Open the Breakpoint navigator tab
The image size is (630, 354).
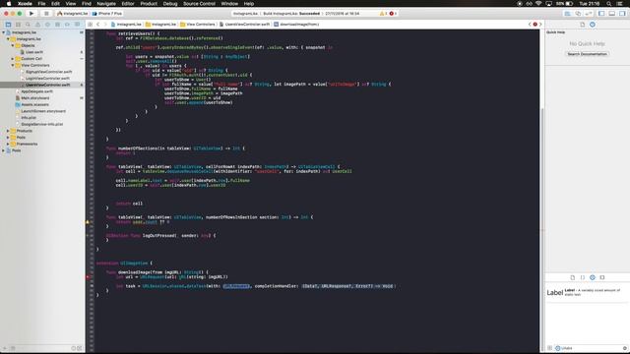[x=67, y=25]
